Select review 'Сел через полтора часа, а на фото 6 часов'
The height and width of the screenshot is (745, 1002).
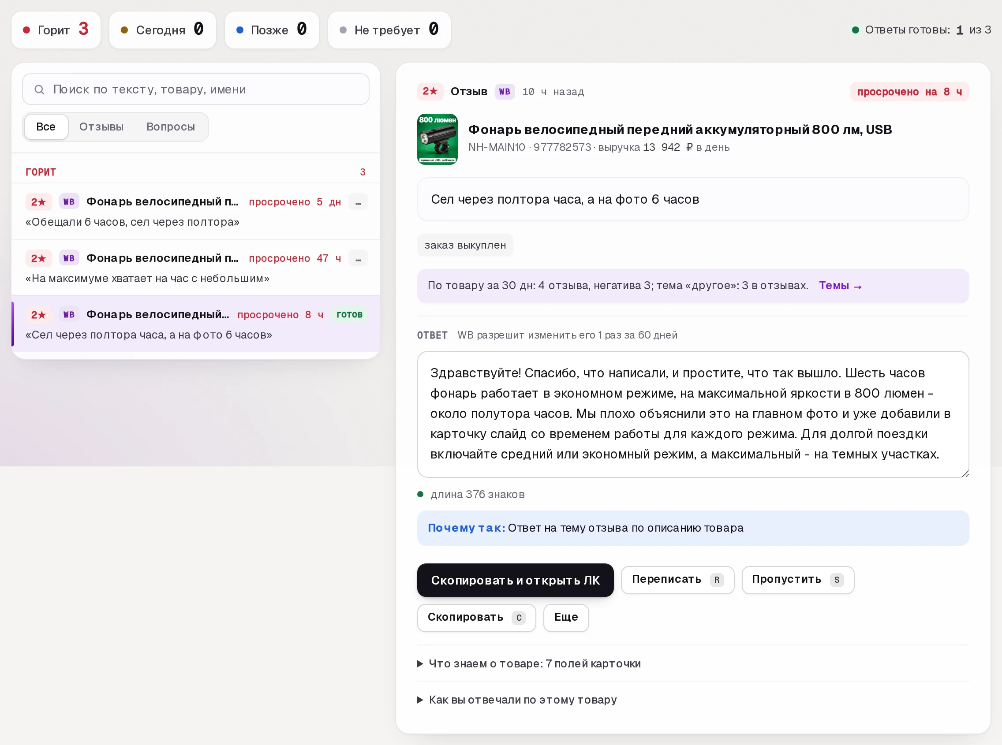tap(196, 324)
